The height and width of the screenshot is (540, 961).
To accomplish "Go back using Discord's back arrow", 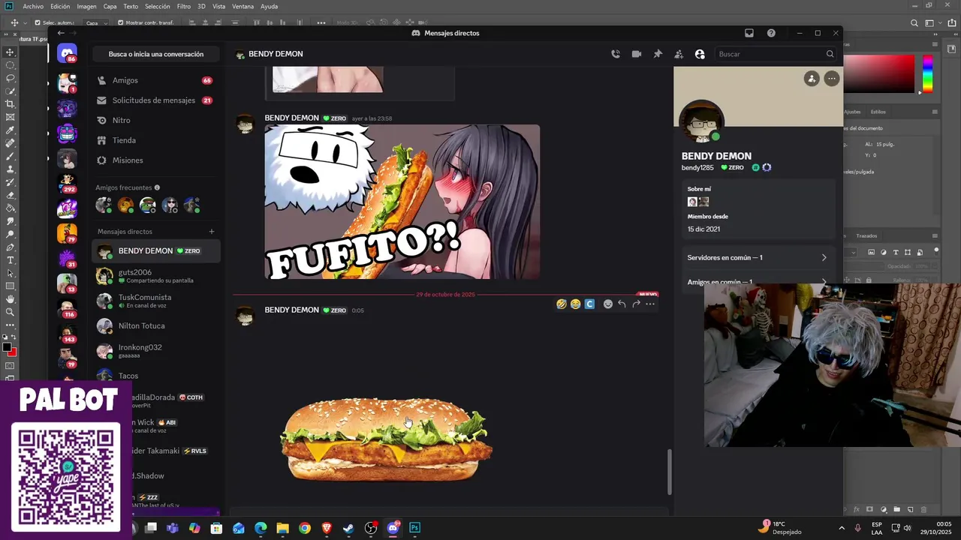I will (61, 33).
